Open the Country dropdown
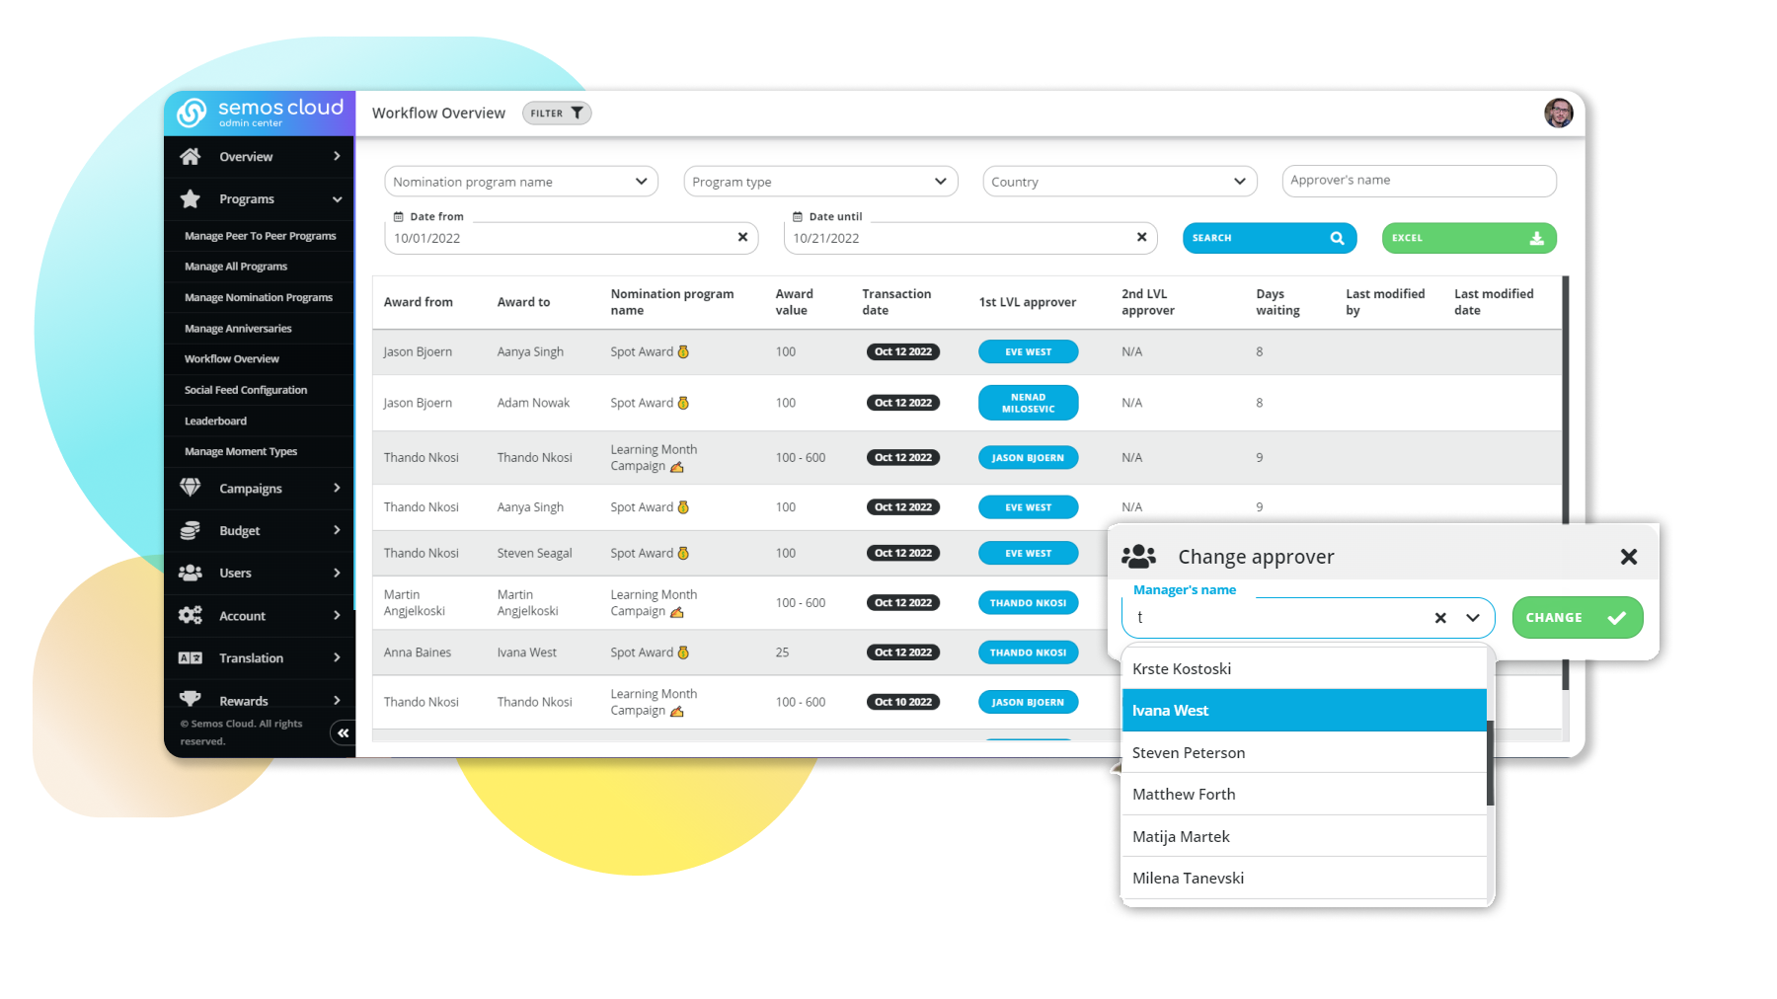Screen dimensions: 1777x999 click(1120, 182)
